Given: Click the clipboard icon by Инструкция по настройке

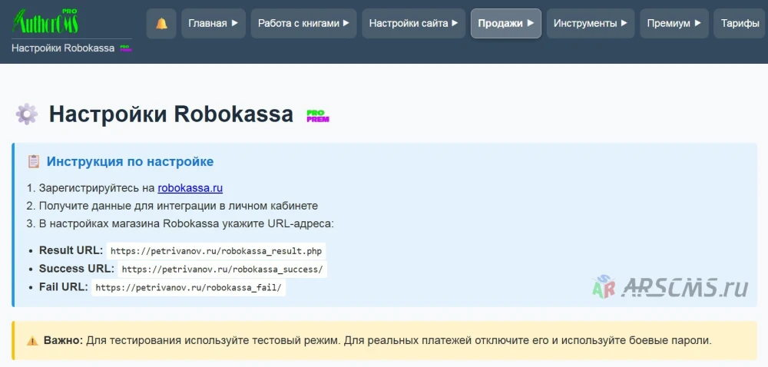Looking at the screenshot, I should 33,161.
